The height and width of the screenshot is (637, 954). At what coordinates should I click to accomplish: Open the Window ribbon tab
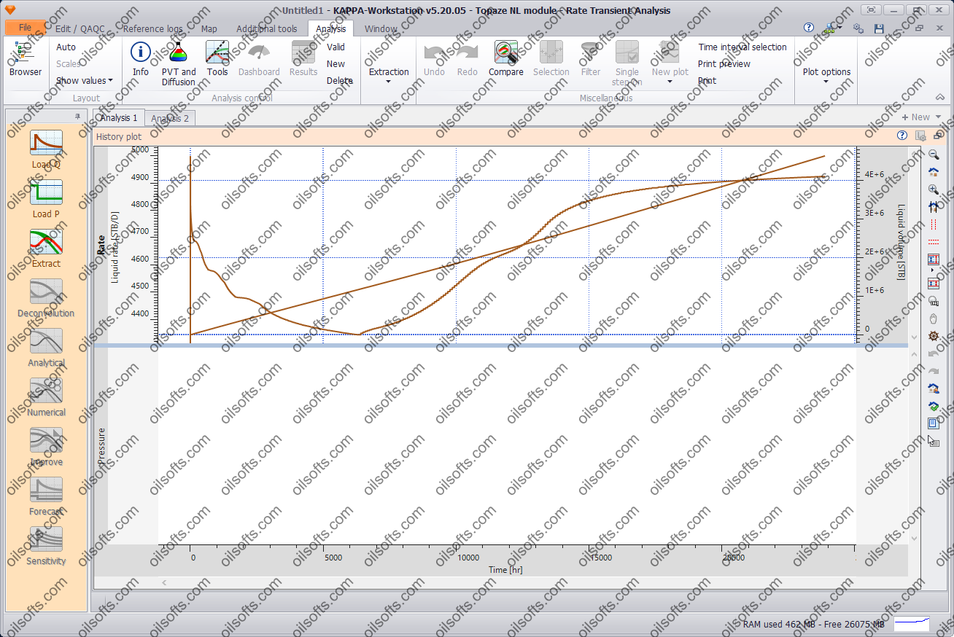(x=381, y=28)
